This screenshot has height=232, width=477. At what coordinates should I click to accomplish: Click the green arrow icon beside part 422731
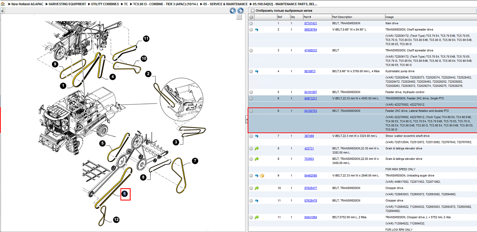click(257, 148)
